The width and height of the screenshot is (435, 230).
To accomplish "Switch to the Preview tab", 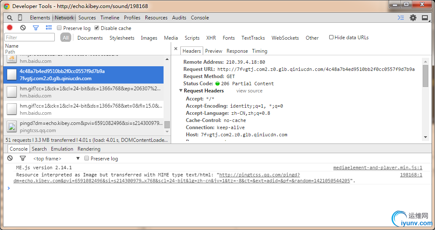I will click(214, 51).
